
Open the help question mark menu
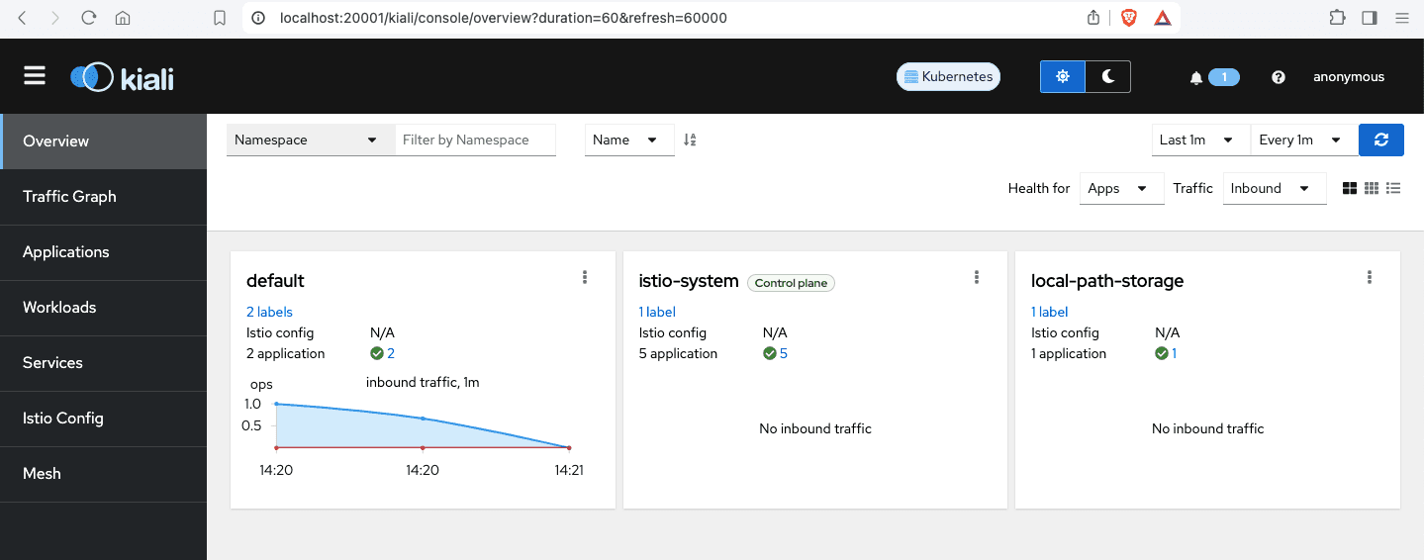1279,77
